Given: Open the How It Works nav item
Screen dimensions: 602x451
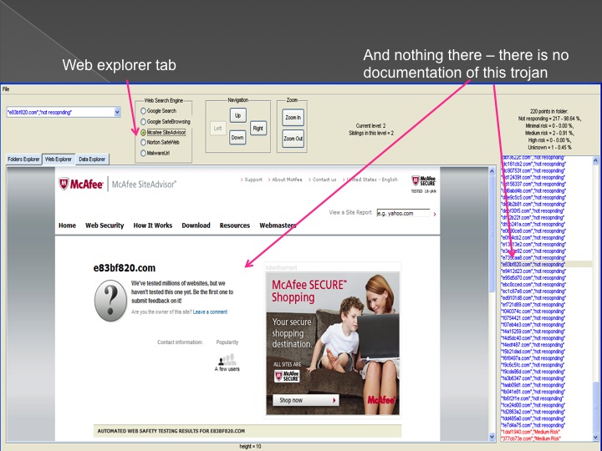Looking at the screenshot, I should pyautogui.click(x=153, y=225).
